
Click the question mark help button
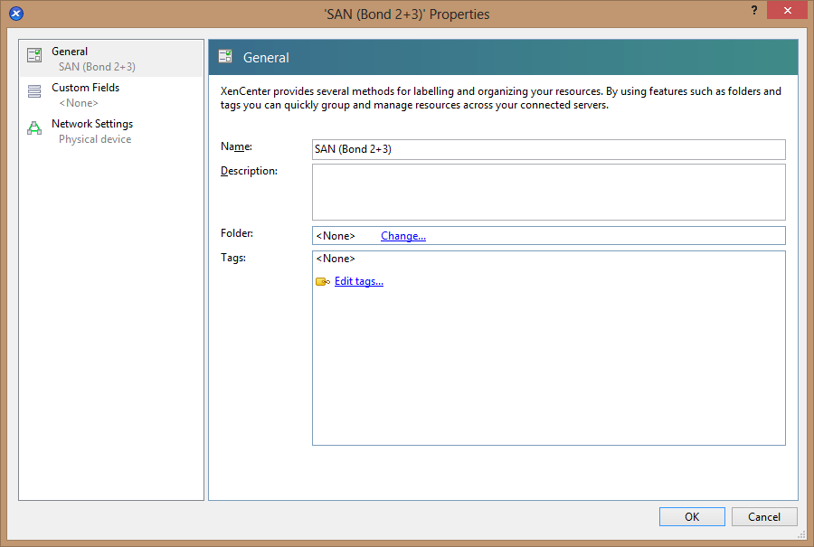point(753,9)
